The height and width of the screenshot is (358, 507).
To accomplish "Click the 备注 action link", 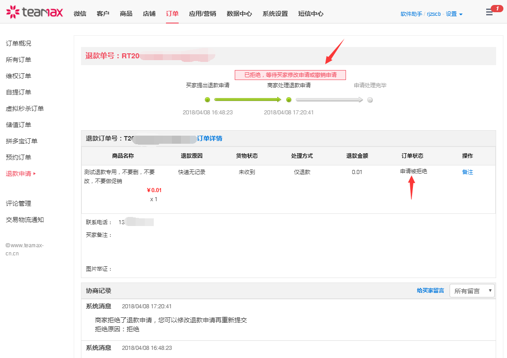I will coord(467,172).
